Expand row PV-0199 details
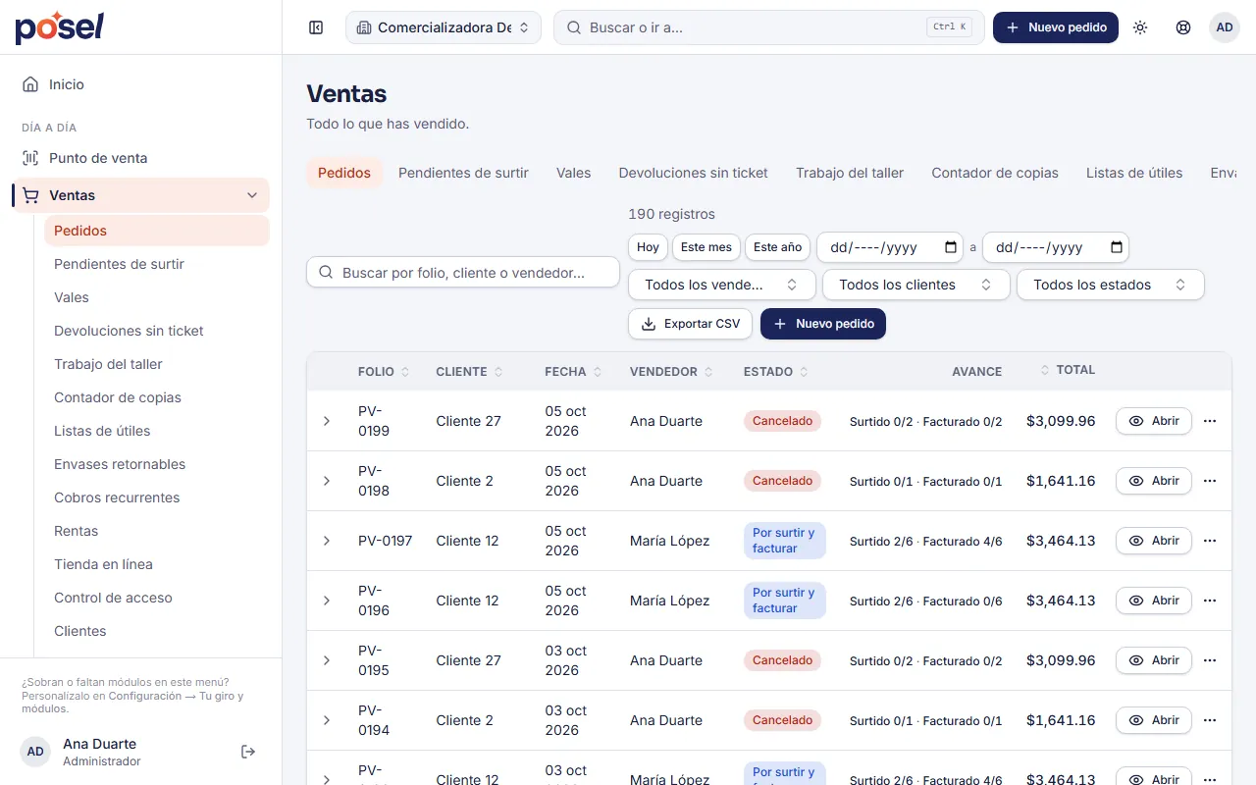 327,421
